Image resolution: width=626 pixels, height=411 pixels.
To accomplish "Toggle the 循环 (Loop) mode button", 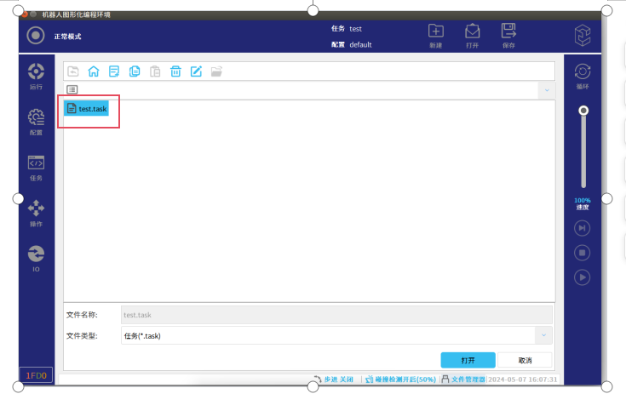I will 583,76.
